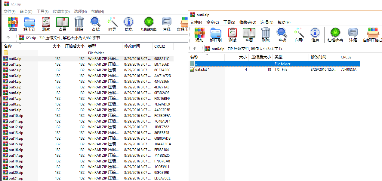Click the 测试 (Test) icon in out0.zip window
Screen dimensions: 382x181
[x=233, y=34]
